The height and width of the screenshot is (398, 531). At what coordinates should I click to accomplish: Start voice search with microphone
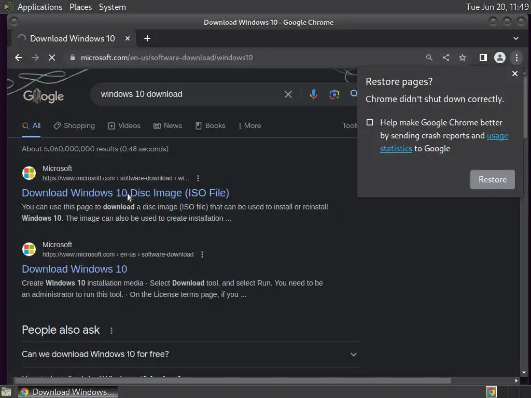314,94
